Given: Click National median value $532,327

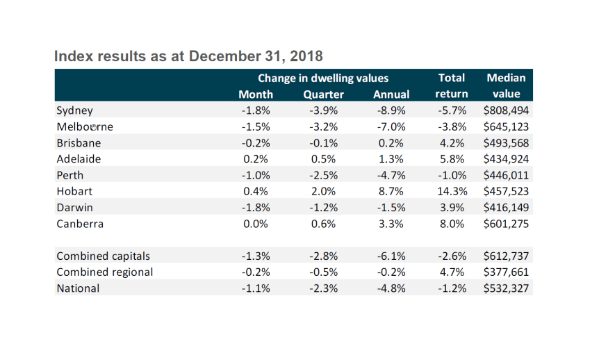Looking at the screenshot, I should point(506,288).
